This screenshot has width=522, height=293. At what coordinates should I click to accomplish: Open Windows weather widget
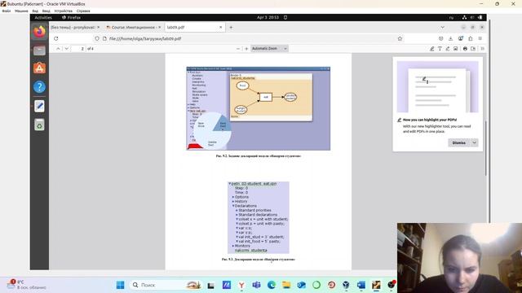coord(27,285)
